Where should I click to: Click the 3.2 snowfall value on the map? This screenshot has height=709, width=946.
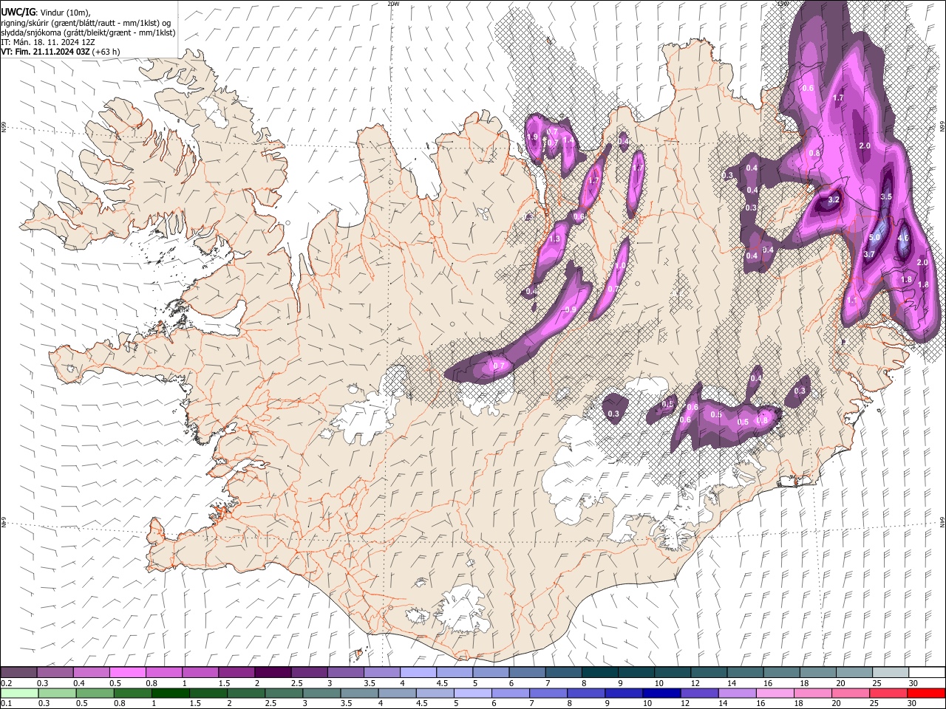pos(834,200)
